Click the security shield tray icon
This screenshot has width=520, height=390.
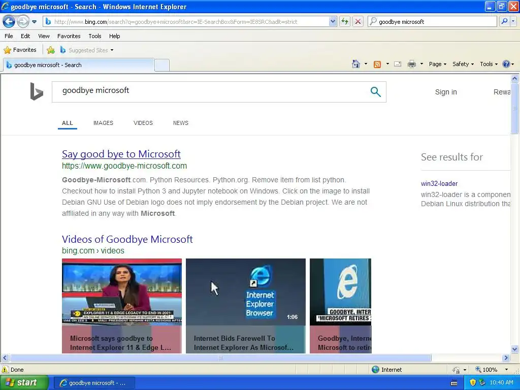pyautogui.click(x=473, y=383)
